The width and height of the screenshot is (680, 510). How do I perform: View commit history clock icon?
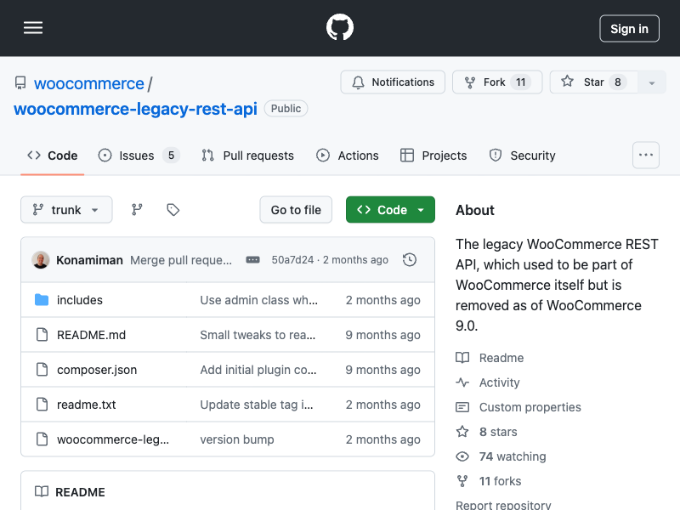(410, 260)
